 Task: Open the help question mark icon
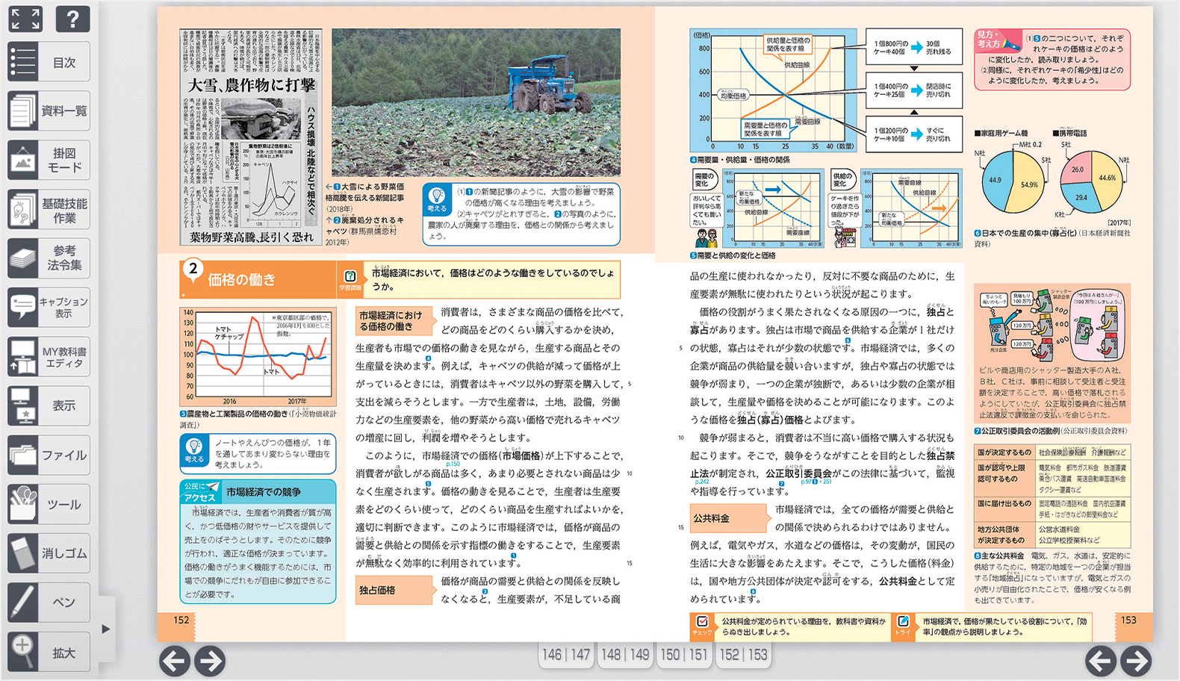pos(72,19)
